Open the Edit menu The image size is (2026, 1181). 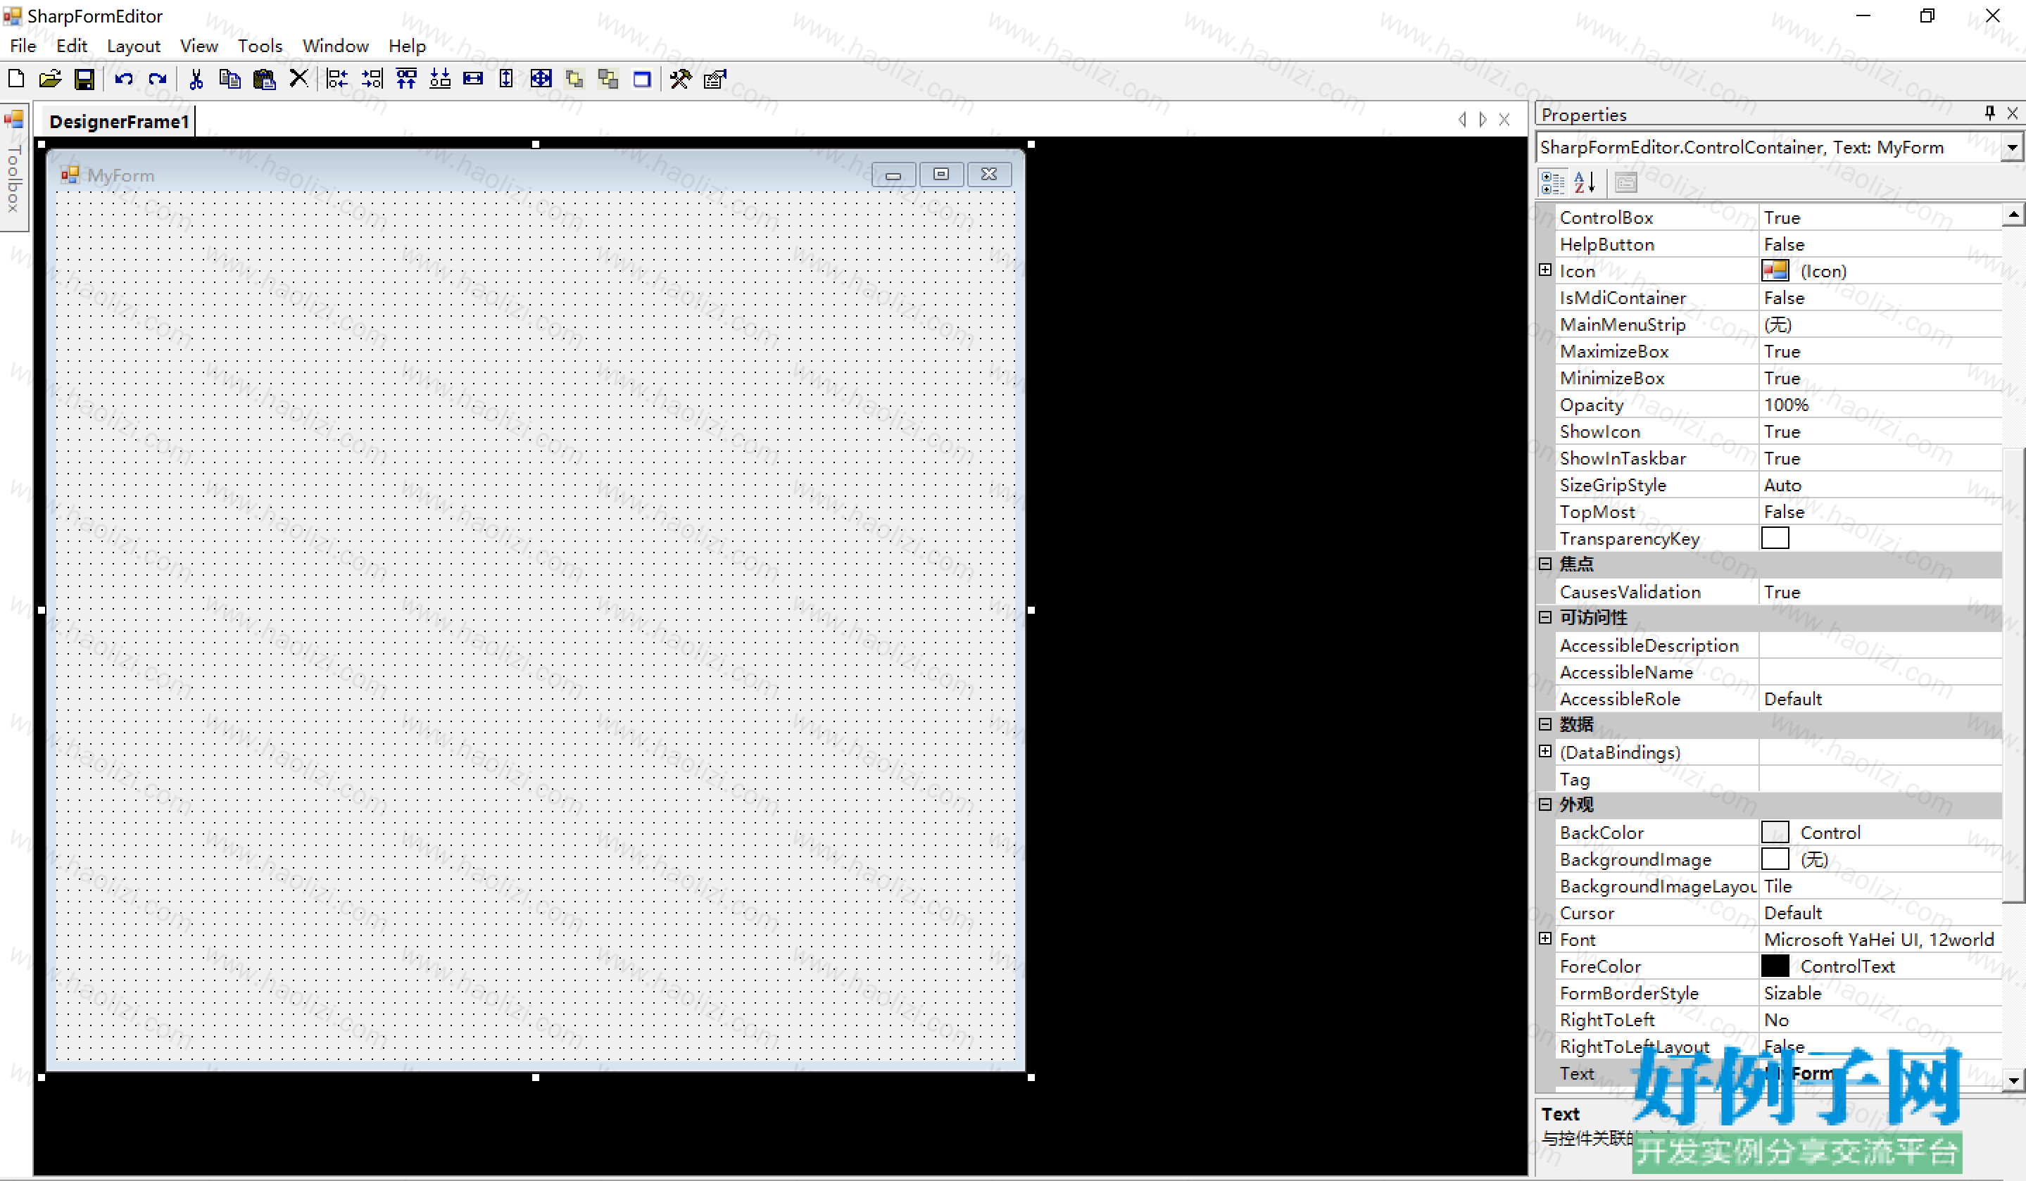(72, 46)
